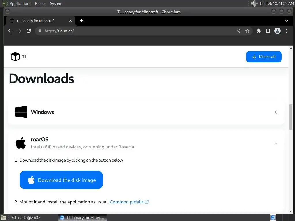
Task: Select the TL Legacy for Minecraft tab
Action: click(40, 21)
